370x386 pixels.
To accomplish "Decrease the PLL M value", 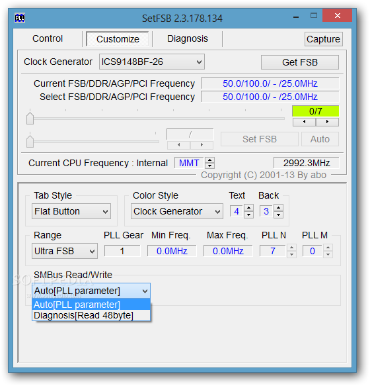I will click(328, 254).
